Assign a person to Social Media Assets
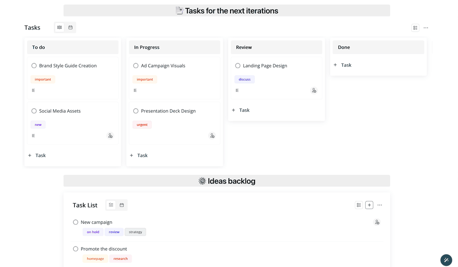This screenshot has width=458, height=267. coord(110,136)
